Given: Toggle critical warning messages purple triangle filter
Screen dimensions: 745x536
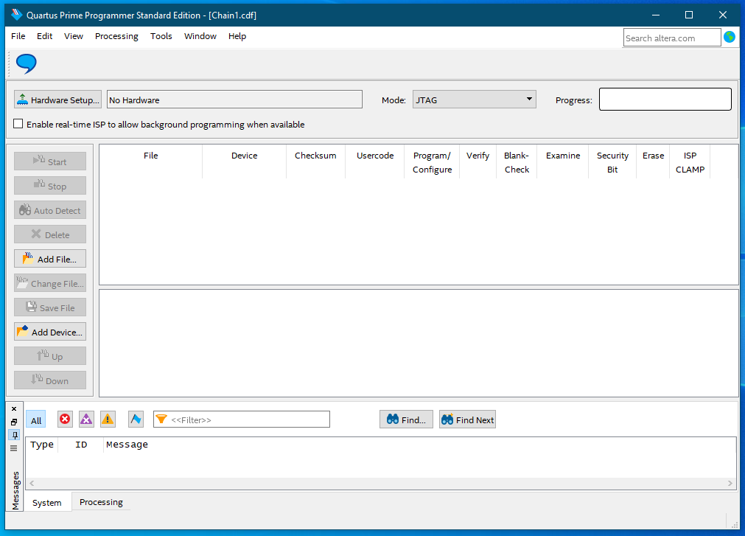Looking at the screenshot, I should click(86, 419).
